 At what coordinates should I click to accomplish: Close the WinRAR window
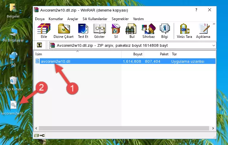point(210,10)
